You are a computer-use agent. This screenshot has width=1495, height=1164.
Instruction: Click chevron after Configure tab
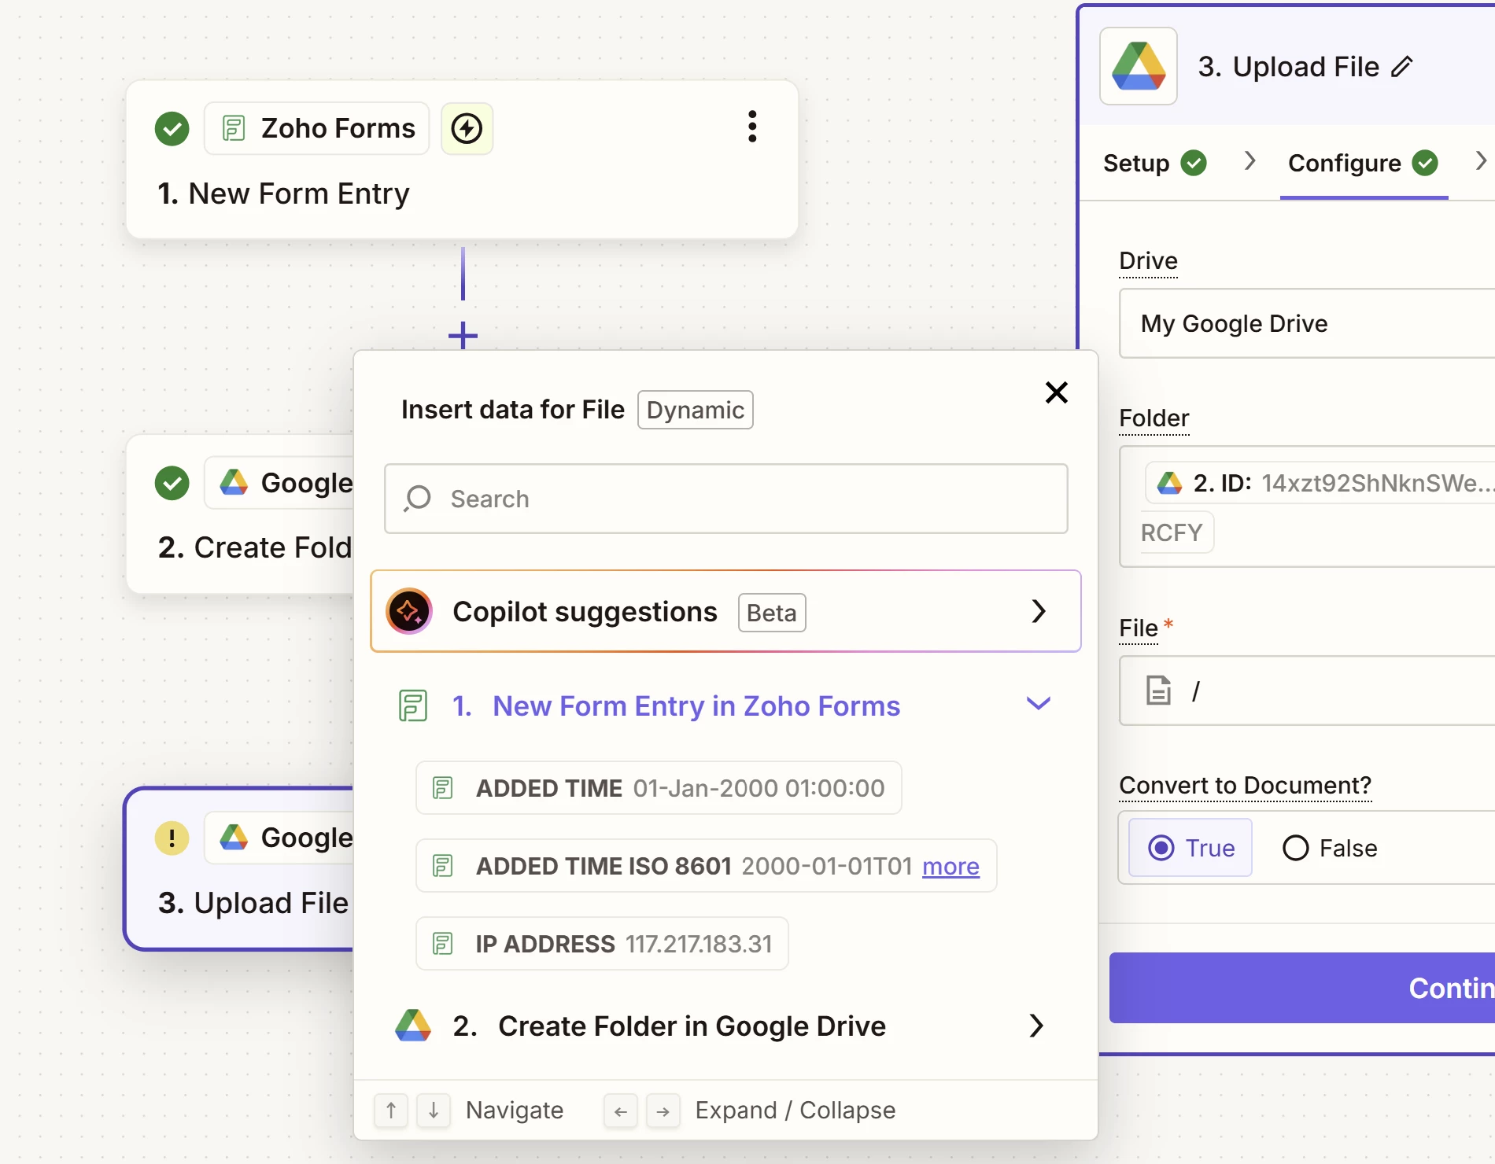[x=1480, y=160]
